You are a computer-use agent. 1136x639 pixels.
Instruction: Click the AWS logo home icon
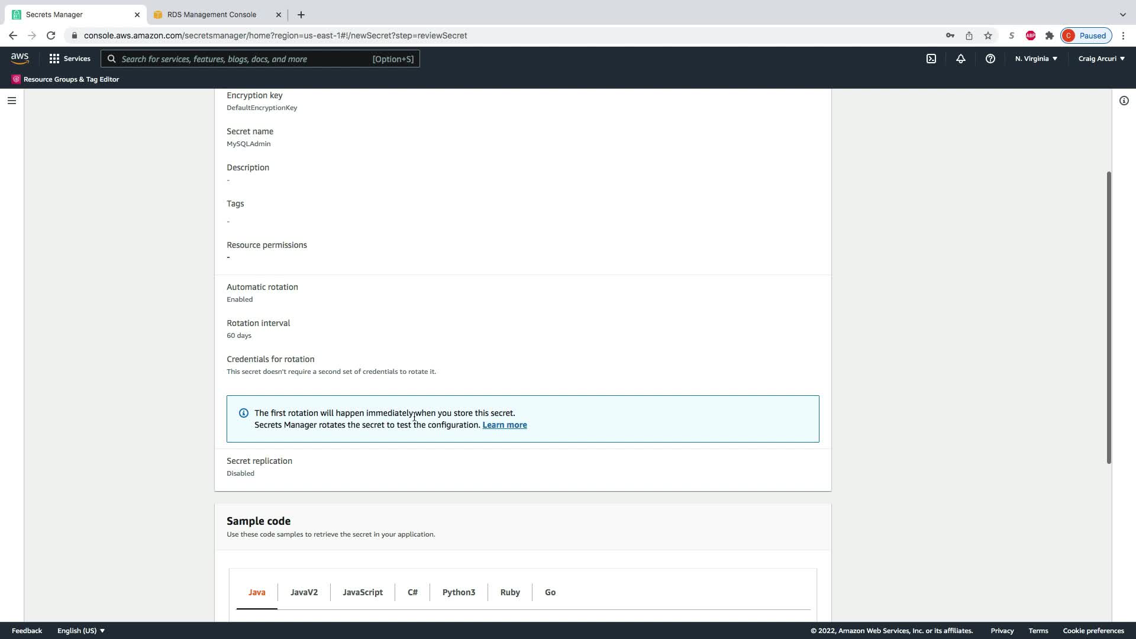(20, 59)
